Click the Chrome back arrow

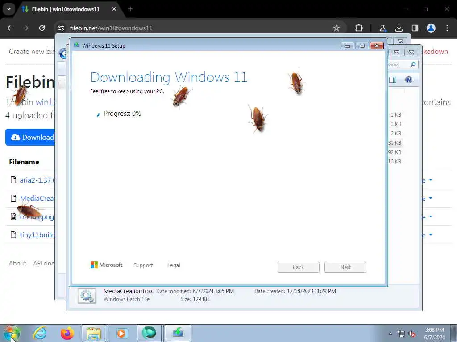point(10,28)
